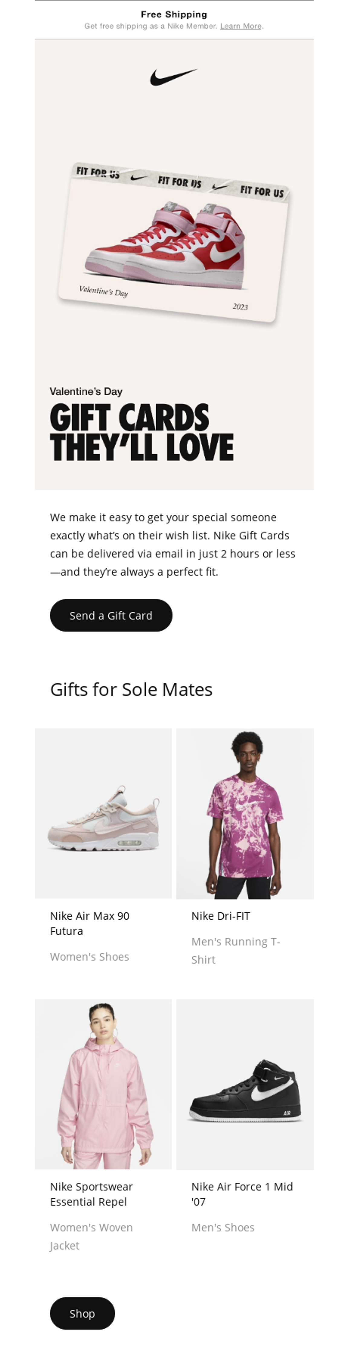Click the Nike swoosh logo

point(172,76)
